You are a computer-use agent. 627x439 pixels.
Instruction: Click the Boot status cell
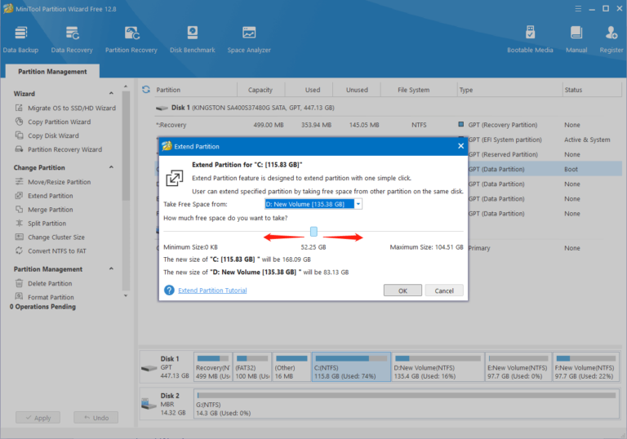[x=571, y=169]
